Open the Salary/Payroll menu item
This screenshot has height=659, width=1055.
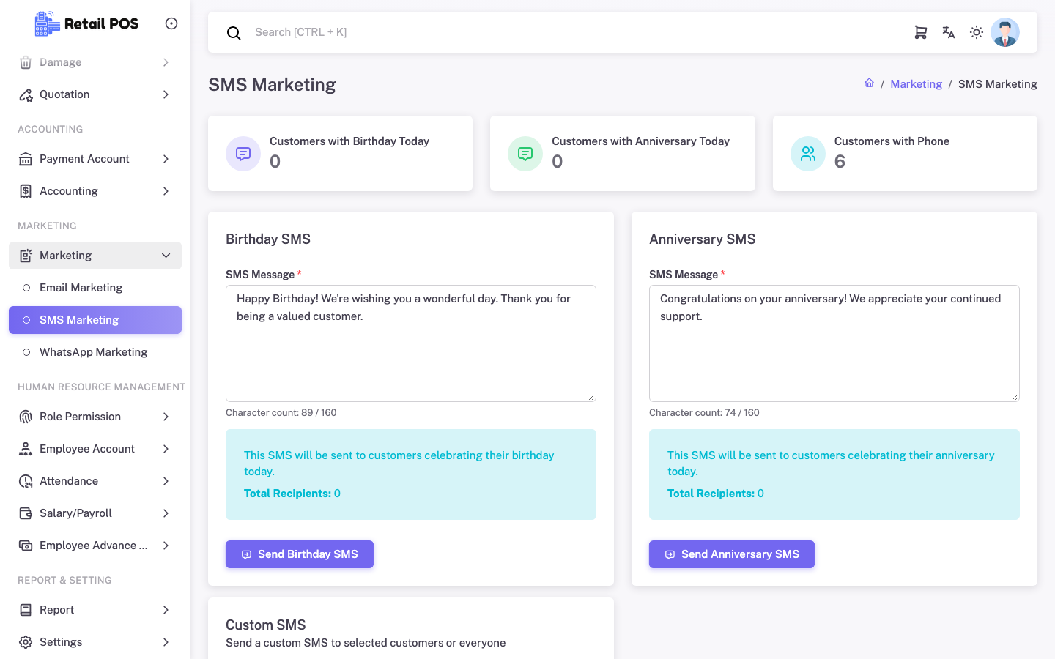[x=95, y=513]
